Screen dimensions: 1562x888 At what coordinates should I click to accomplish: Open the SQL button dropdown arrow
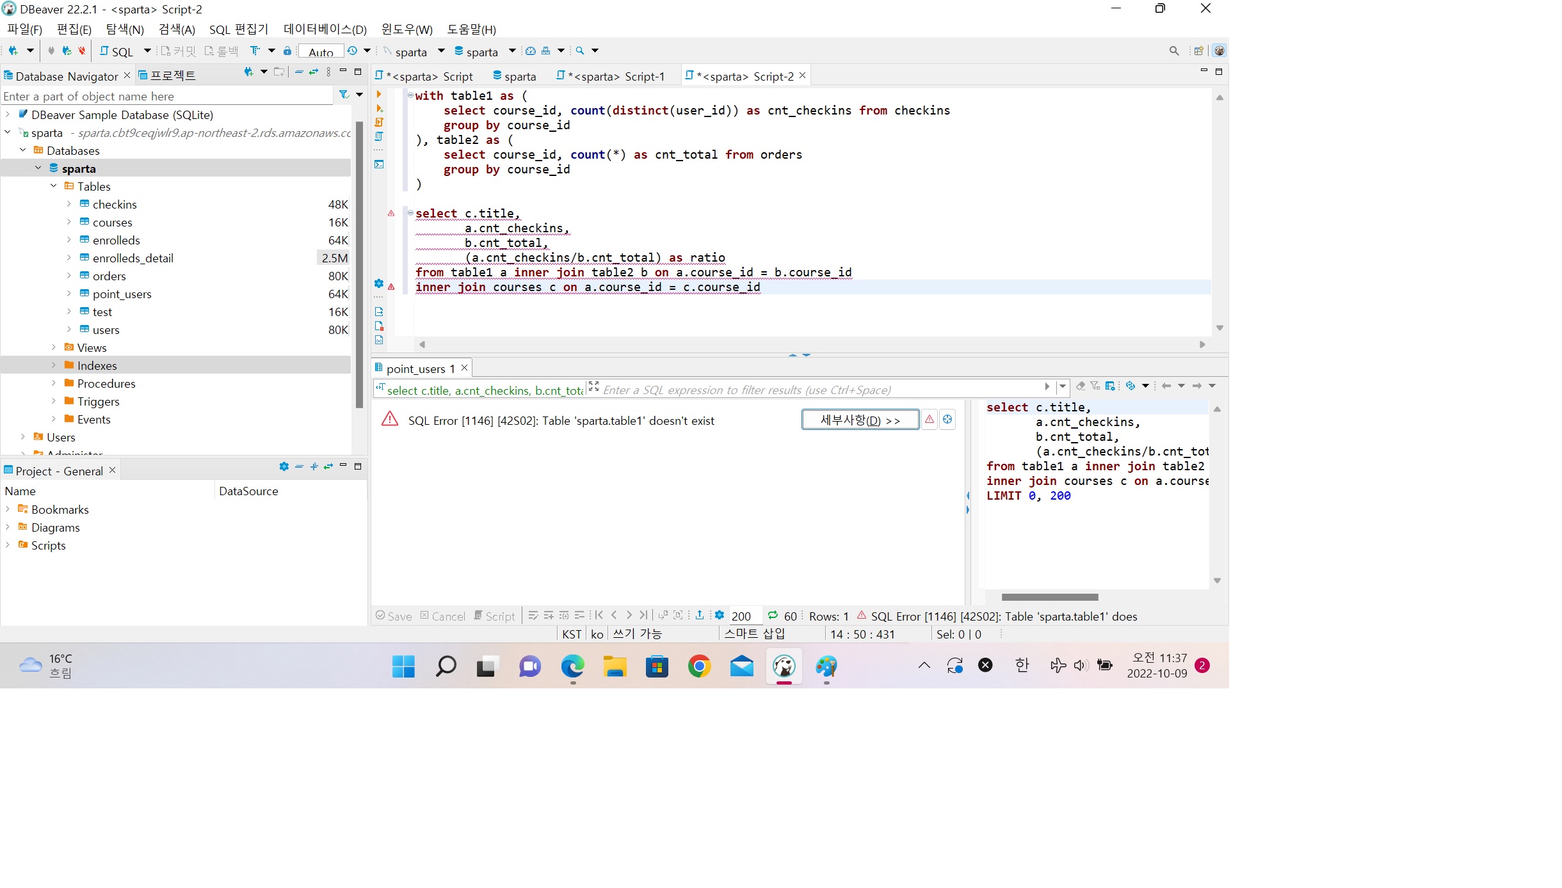click(x=147, y=51)
